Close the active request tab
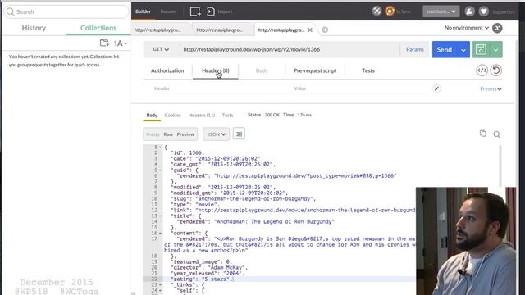The image size is (525, 295). click(310, 29)
